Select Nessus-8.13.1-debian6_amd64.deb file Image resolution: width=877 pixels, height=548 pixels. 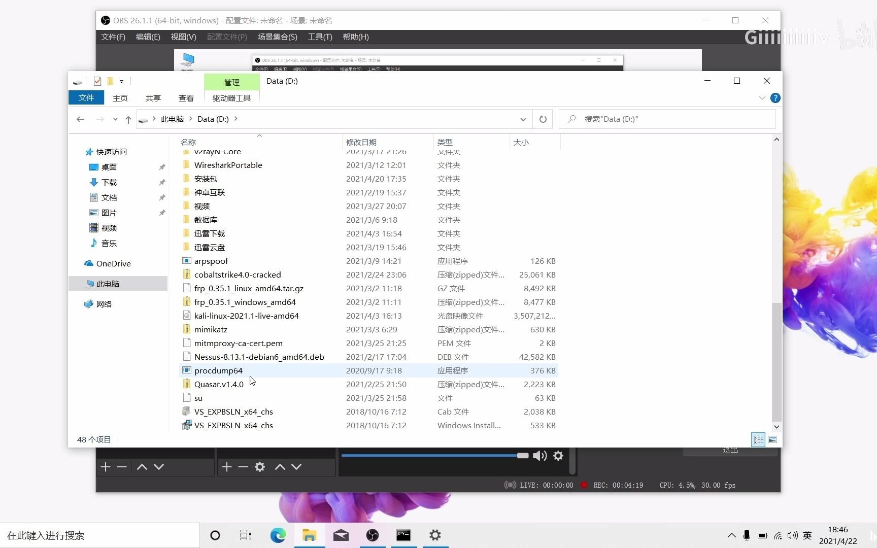point(259,357)
